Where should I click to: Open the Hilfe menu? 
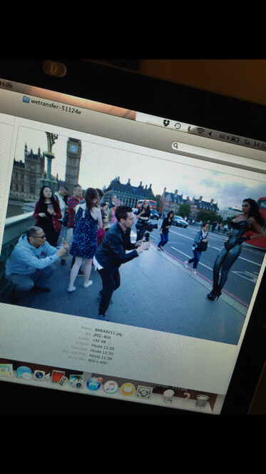[x=6, y=85]
